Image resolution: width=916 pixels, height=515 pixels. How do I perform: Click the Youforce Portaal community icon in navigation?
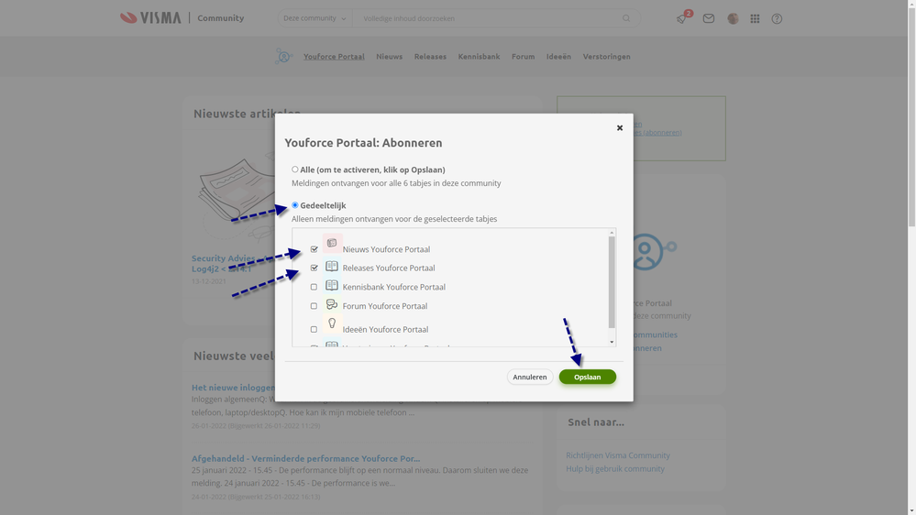point(284,57)
